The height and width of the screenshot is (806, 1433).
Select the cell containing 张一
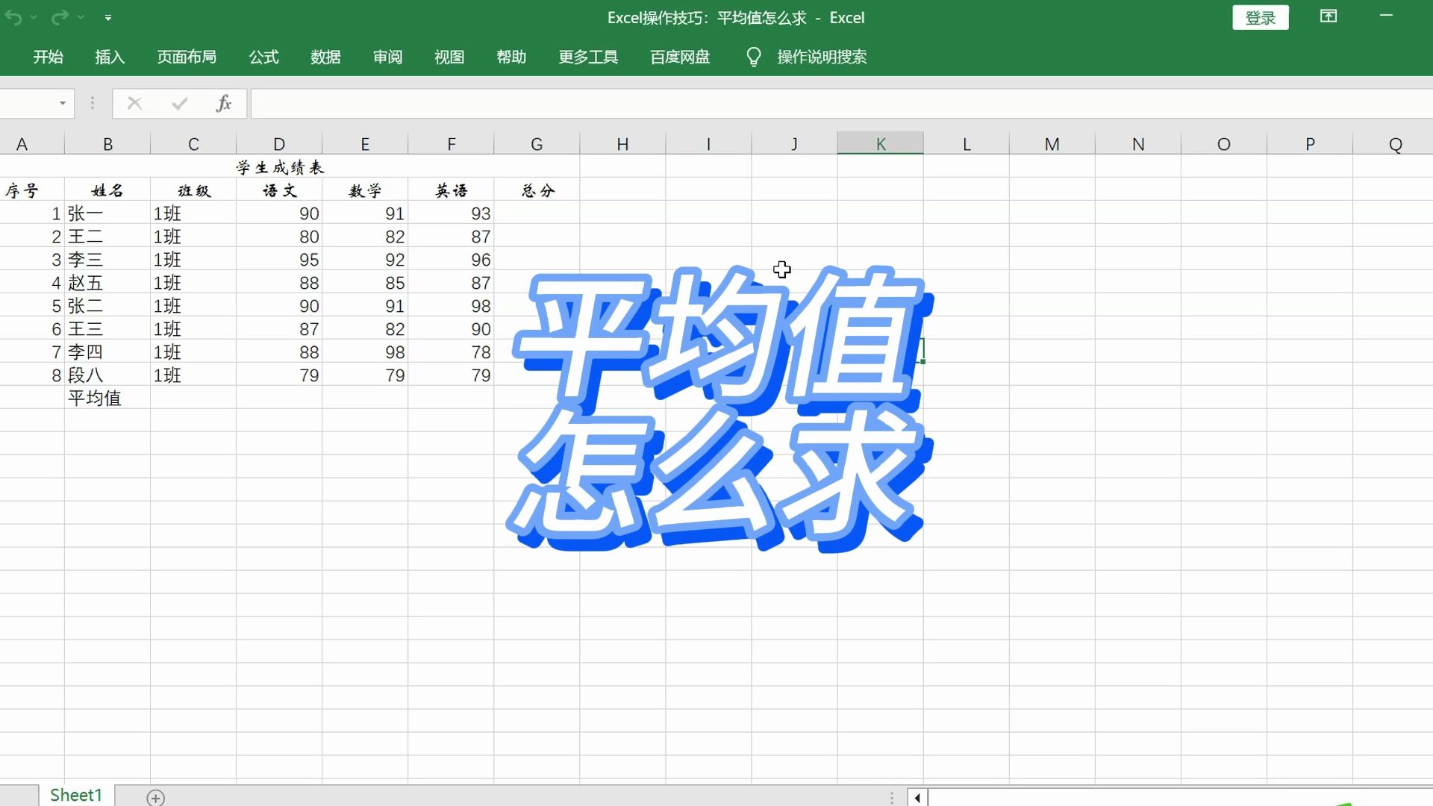107,213
